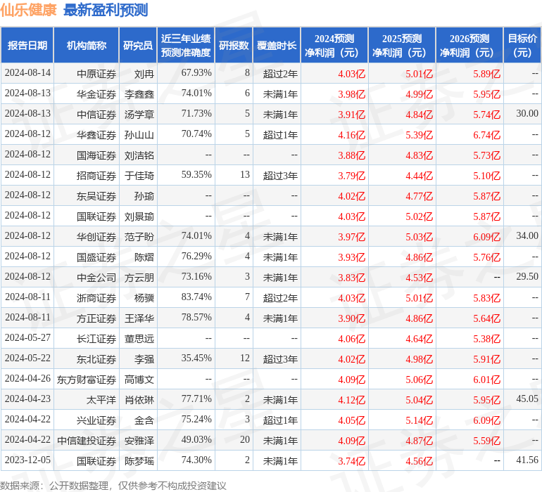Screen dimensions: 542x492
Task: Click researcher 汤学章
Action: pyautogui.click(x=139, y=115)
